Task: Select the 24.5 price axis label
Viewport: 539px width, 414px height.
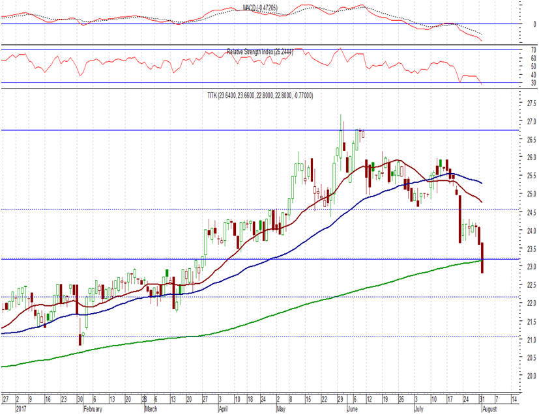Action: (x=531, y=212)
